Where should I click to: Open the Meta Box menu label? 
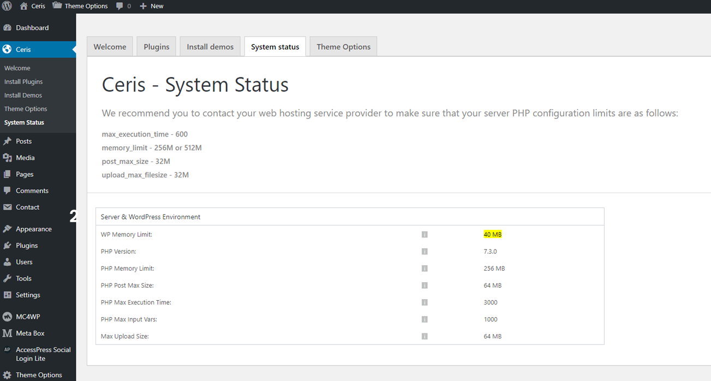coord(30,333)
